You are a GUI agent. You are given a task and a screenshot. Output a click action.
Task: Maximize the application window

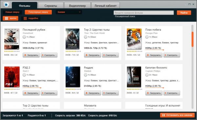point(189,4)
